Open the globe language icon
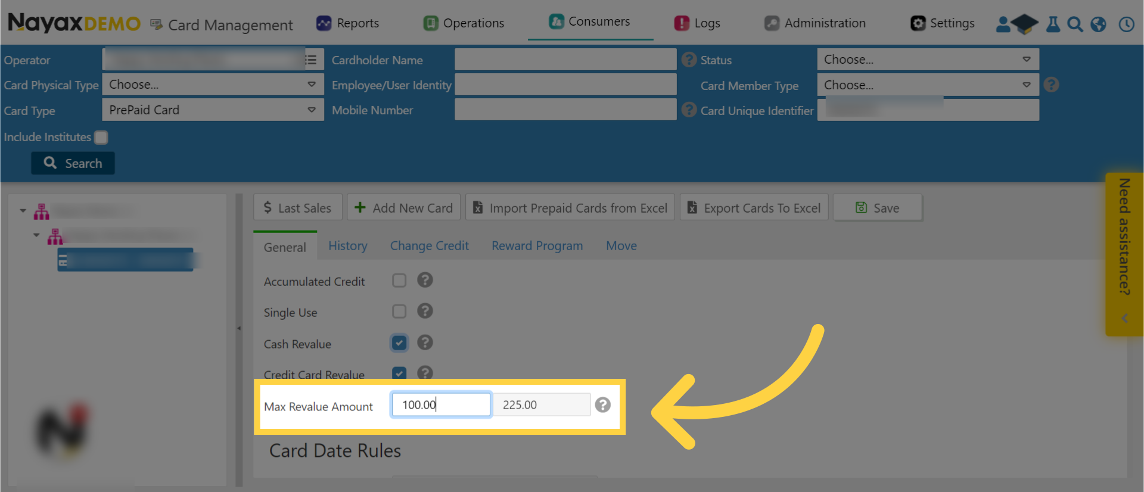1144x492 pixels. 1098,24
